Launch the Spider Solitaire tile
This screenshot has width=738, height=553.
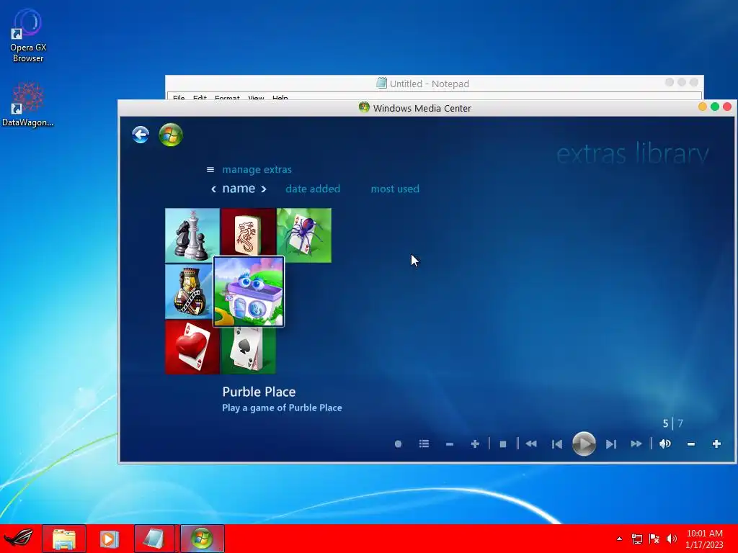[x=304, y=235]
